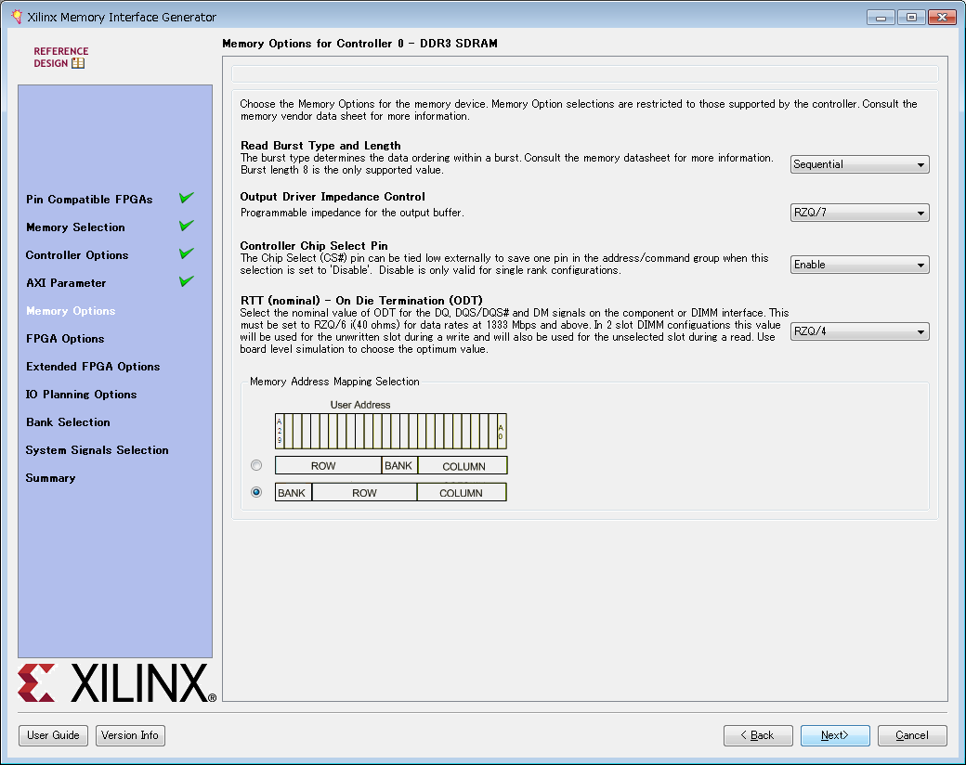
Task: Click the green checkmark beside AXI Parameter
Action: tap(187, 281)
